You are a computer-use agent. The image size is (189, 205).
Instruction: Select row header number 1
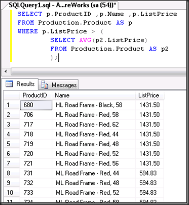(12, 105)
